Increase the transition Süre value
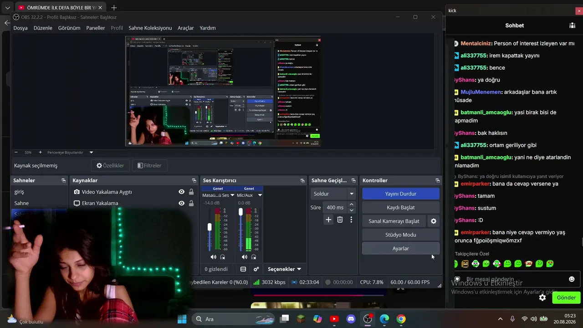The height and width of the screenshot is (328, 583). pyautogui.click(x=351, y=205)
